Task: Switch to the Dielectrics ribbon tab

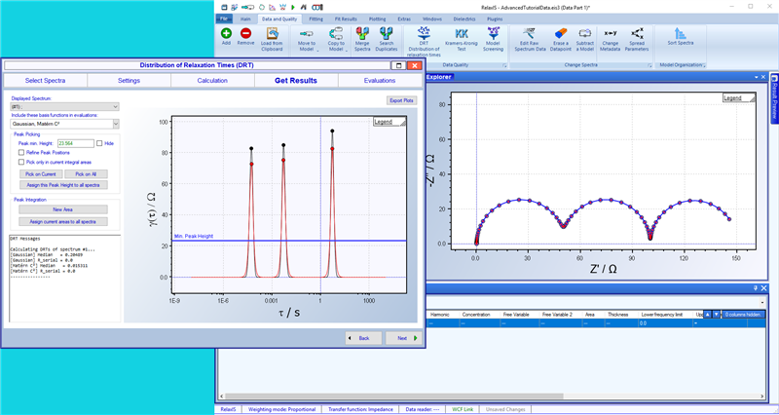Action: (x=464, y=19)
